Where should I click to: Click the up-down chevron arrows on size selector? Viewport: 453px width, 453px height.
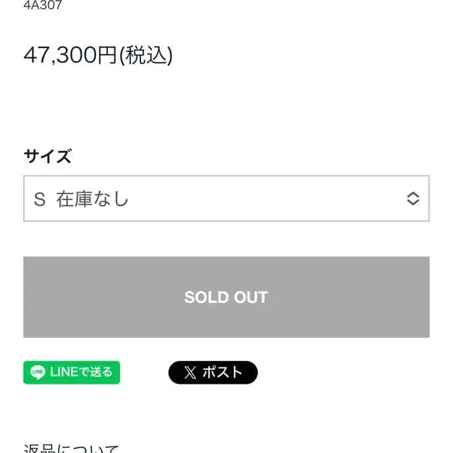tap(413, 199)
